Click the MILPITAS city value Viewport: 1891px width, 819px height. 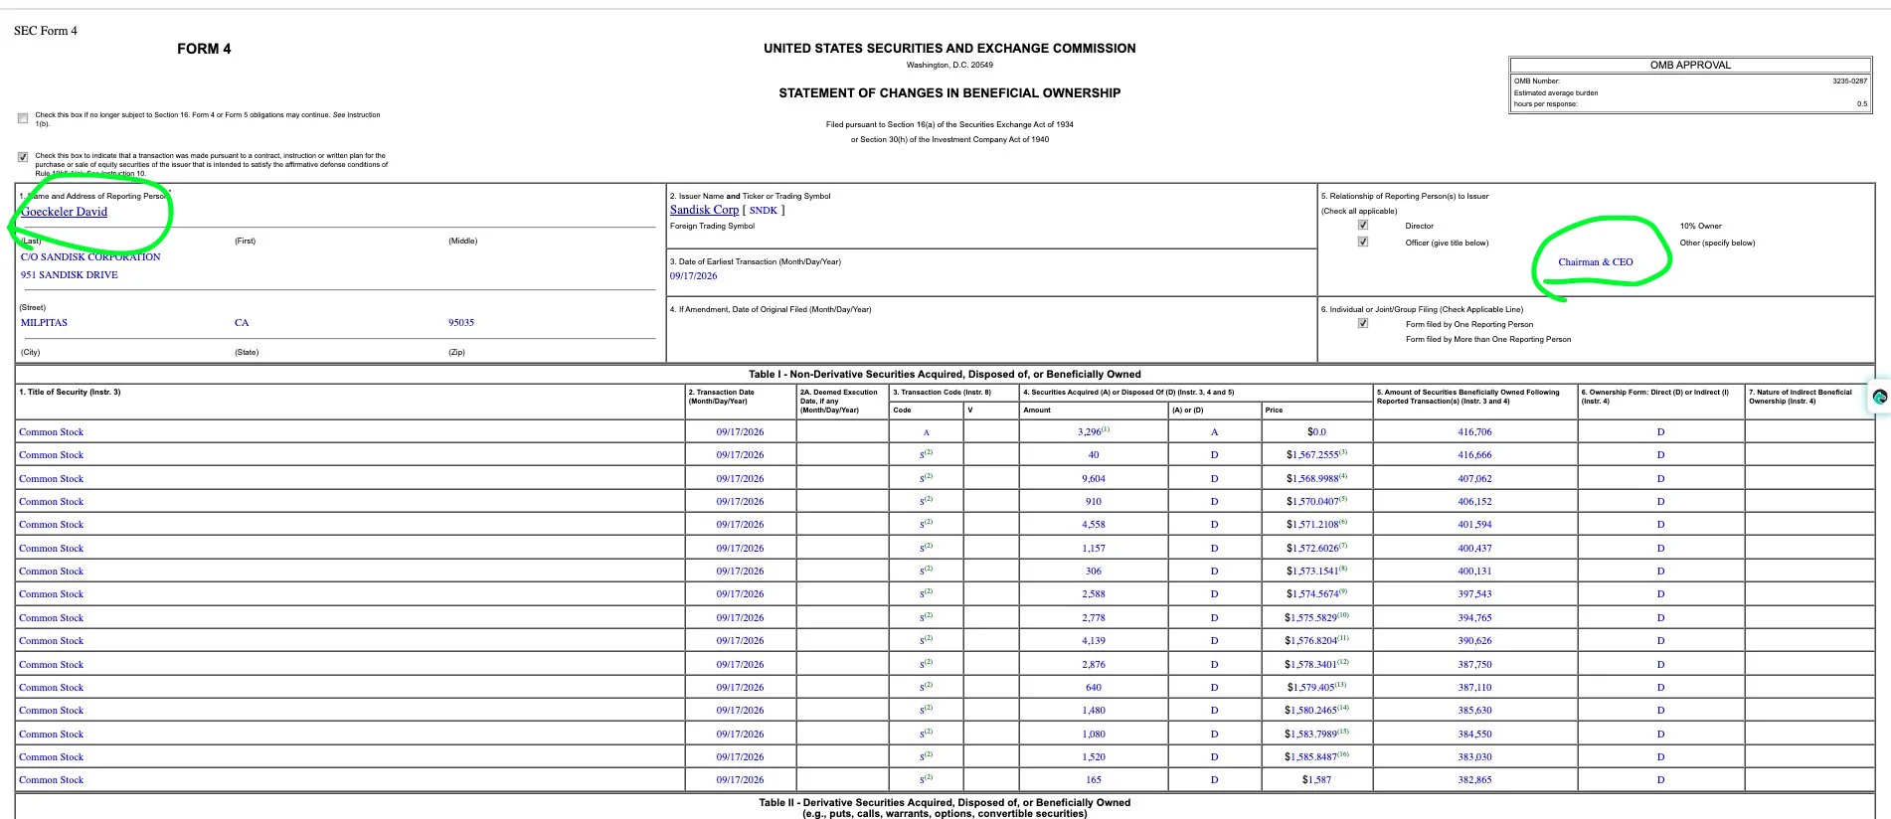pyautogui.click(x=45, y=323)
